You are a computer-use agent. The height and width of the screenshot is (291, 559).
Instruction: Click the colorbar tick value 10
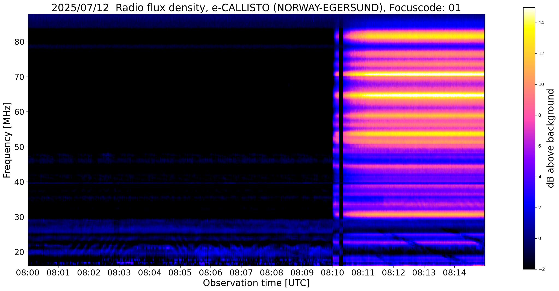(541, 85)
